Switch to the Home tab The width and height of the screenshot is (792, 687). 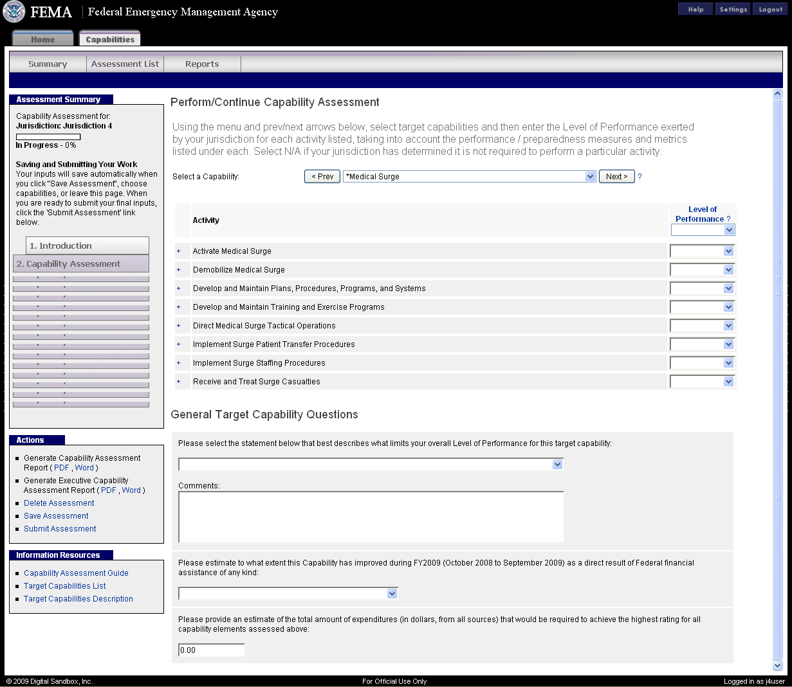(x=43, y=39)
